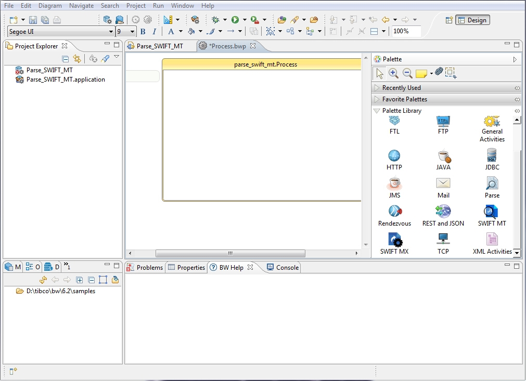Click the green Run icon

(x=235, y=20)
